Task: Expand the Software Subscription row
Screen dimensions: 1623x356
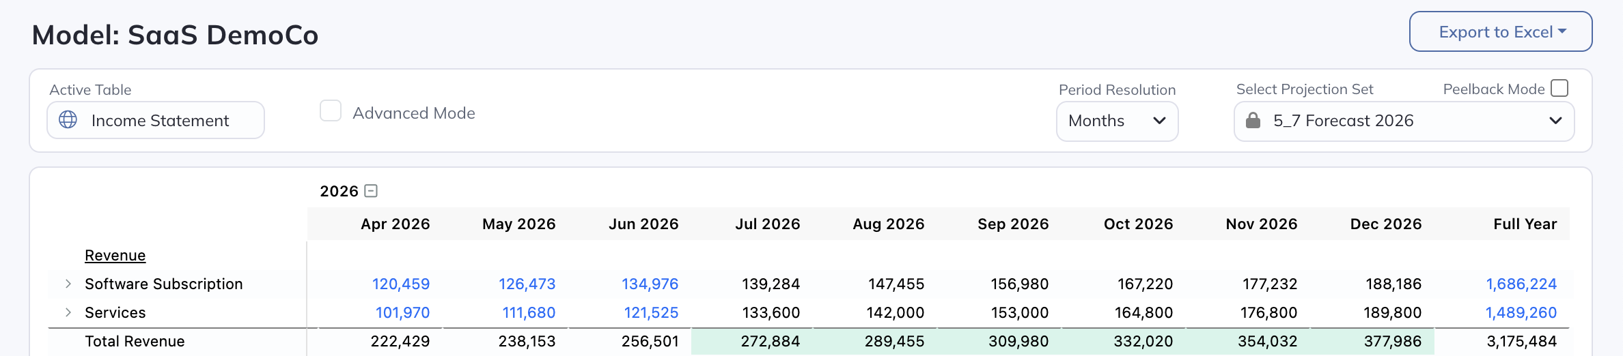Action: point(68,284)
